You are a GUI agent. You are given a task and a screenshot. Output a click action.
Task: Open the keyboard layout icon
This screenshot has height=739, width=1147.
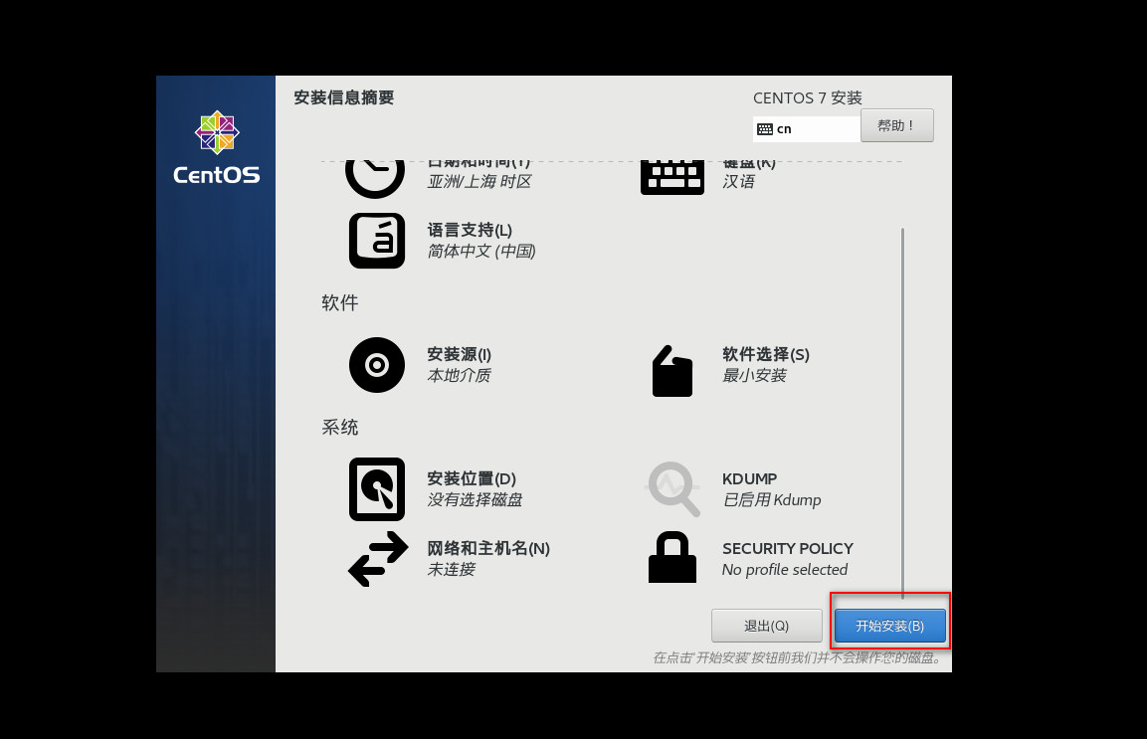[x=672, y=178]
